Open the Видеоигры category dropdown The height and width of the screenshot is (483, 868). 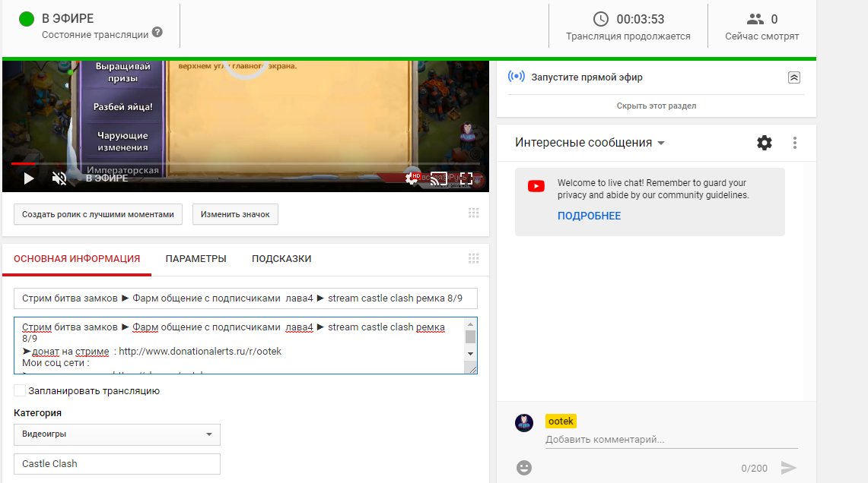click(117, 434)
